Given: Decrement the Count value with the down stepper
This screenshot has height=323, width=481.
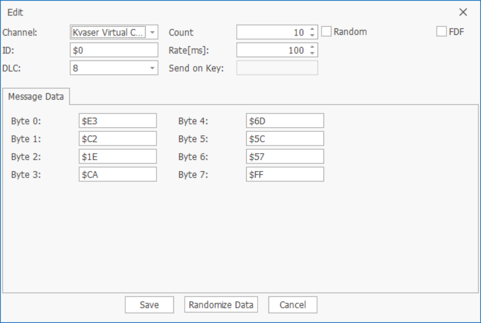Looking at the screenshot, I should pos(313,34).
